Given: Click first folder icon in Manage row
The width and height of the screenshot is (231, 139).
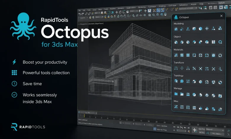Looking at the screenshot, I should click(x=176, y=94).
